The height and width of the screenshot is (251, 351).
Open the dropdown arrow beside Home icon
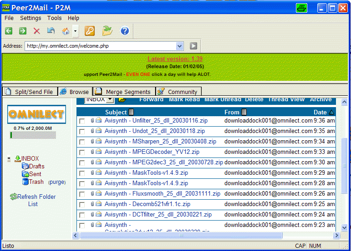pyautogui.click(x=76, y=31)
